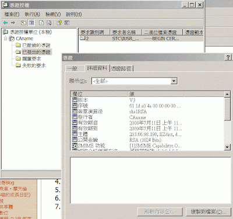The image size is (233, 219).
Task: Sort by the 二進位檔案憑證 column header
Action: [x=163, y=32]
